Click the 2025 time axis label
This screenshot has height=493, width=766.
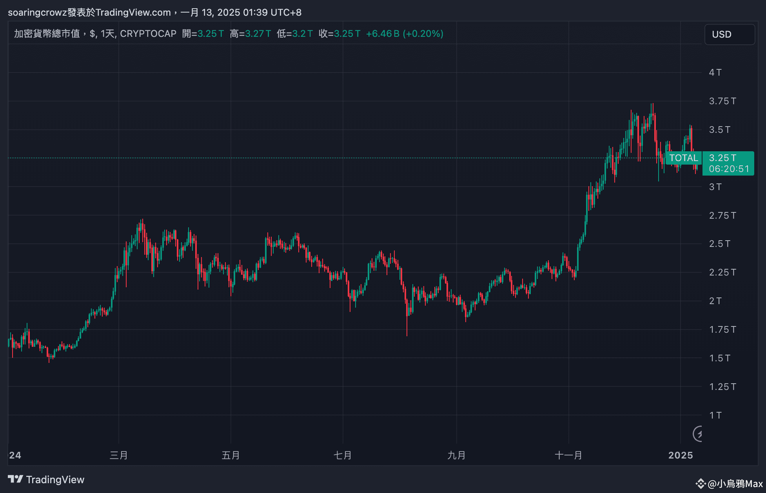point(681,455)
